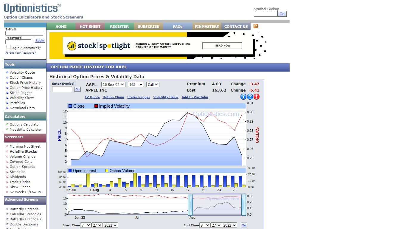Open the expiration date dropdown 16 Sep '22
Screen dimensions: 407x229
pyautogui.click(x=113, y=85)
